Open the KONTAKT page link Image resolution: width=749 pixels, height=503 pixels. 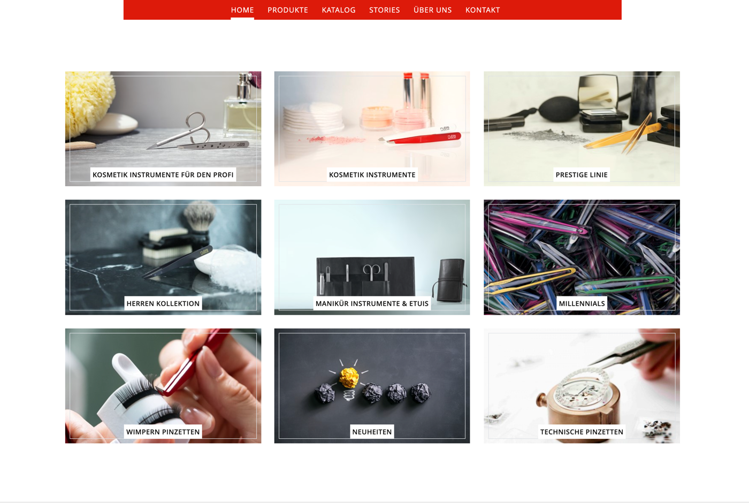pyautogui.click(x=483, y=10)
